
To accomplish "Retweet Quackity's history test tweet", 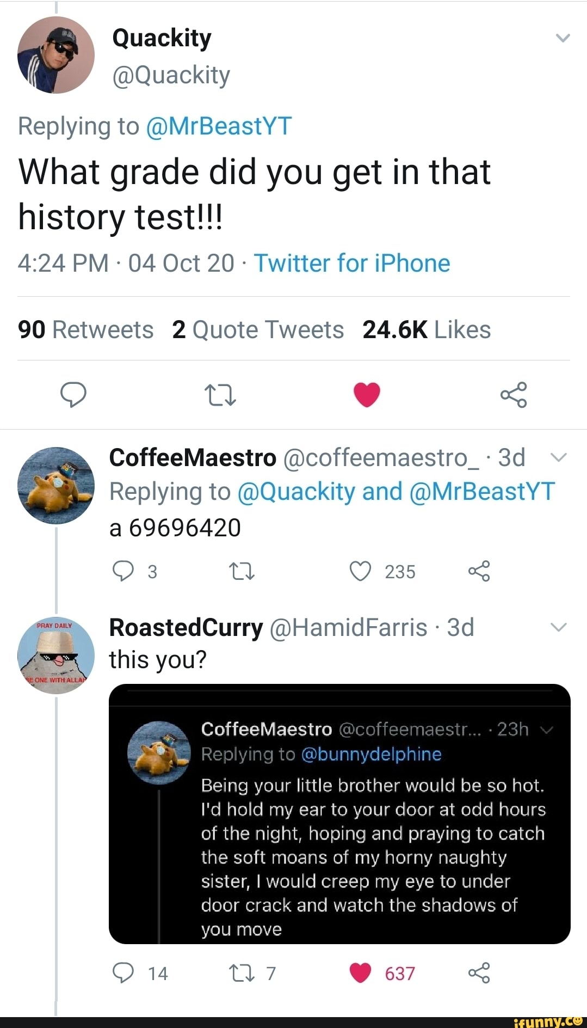I will click(220, 395).
